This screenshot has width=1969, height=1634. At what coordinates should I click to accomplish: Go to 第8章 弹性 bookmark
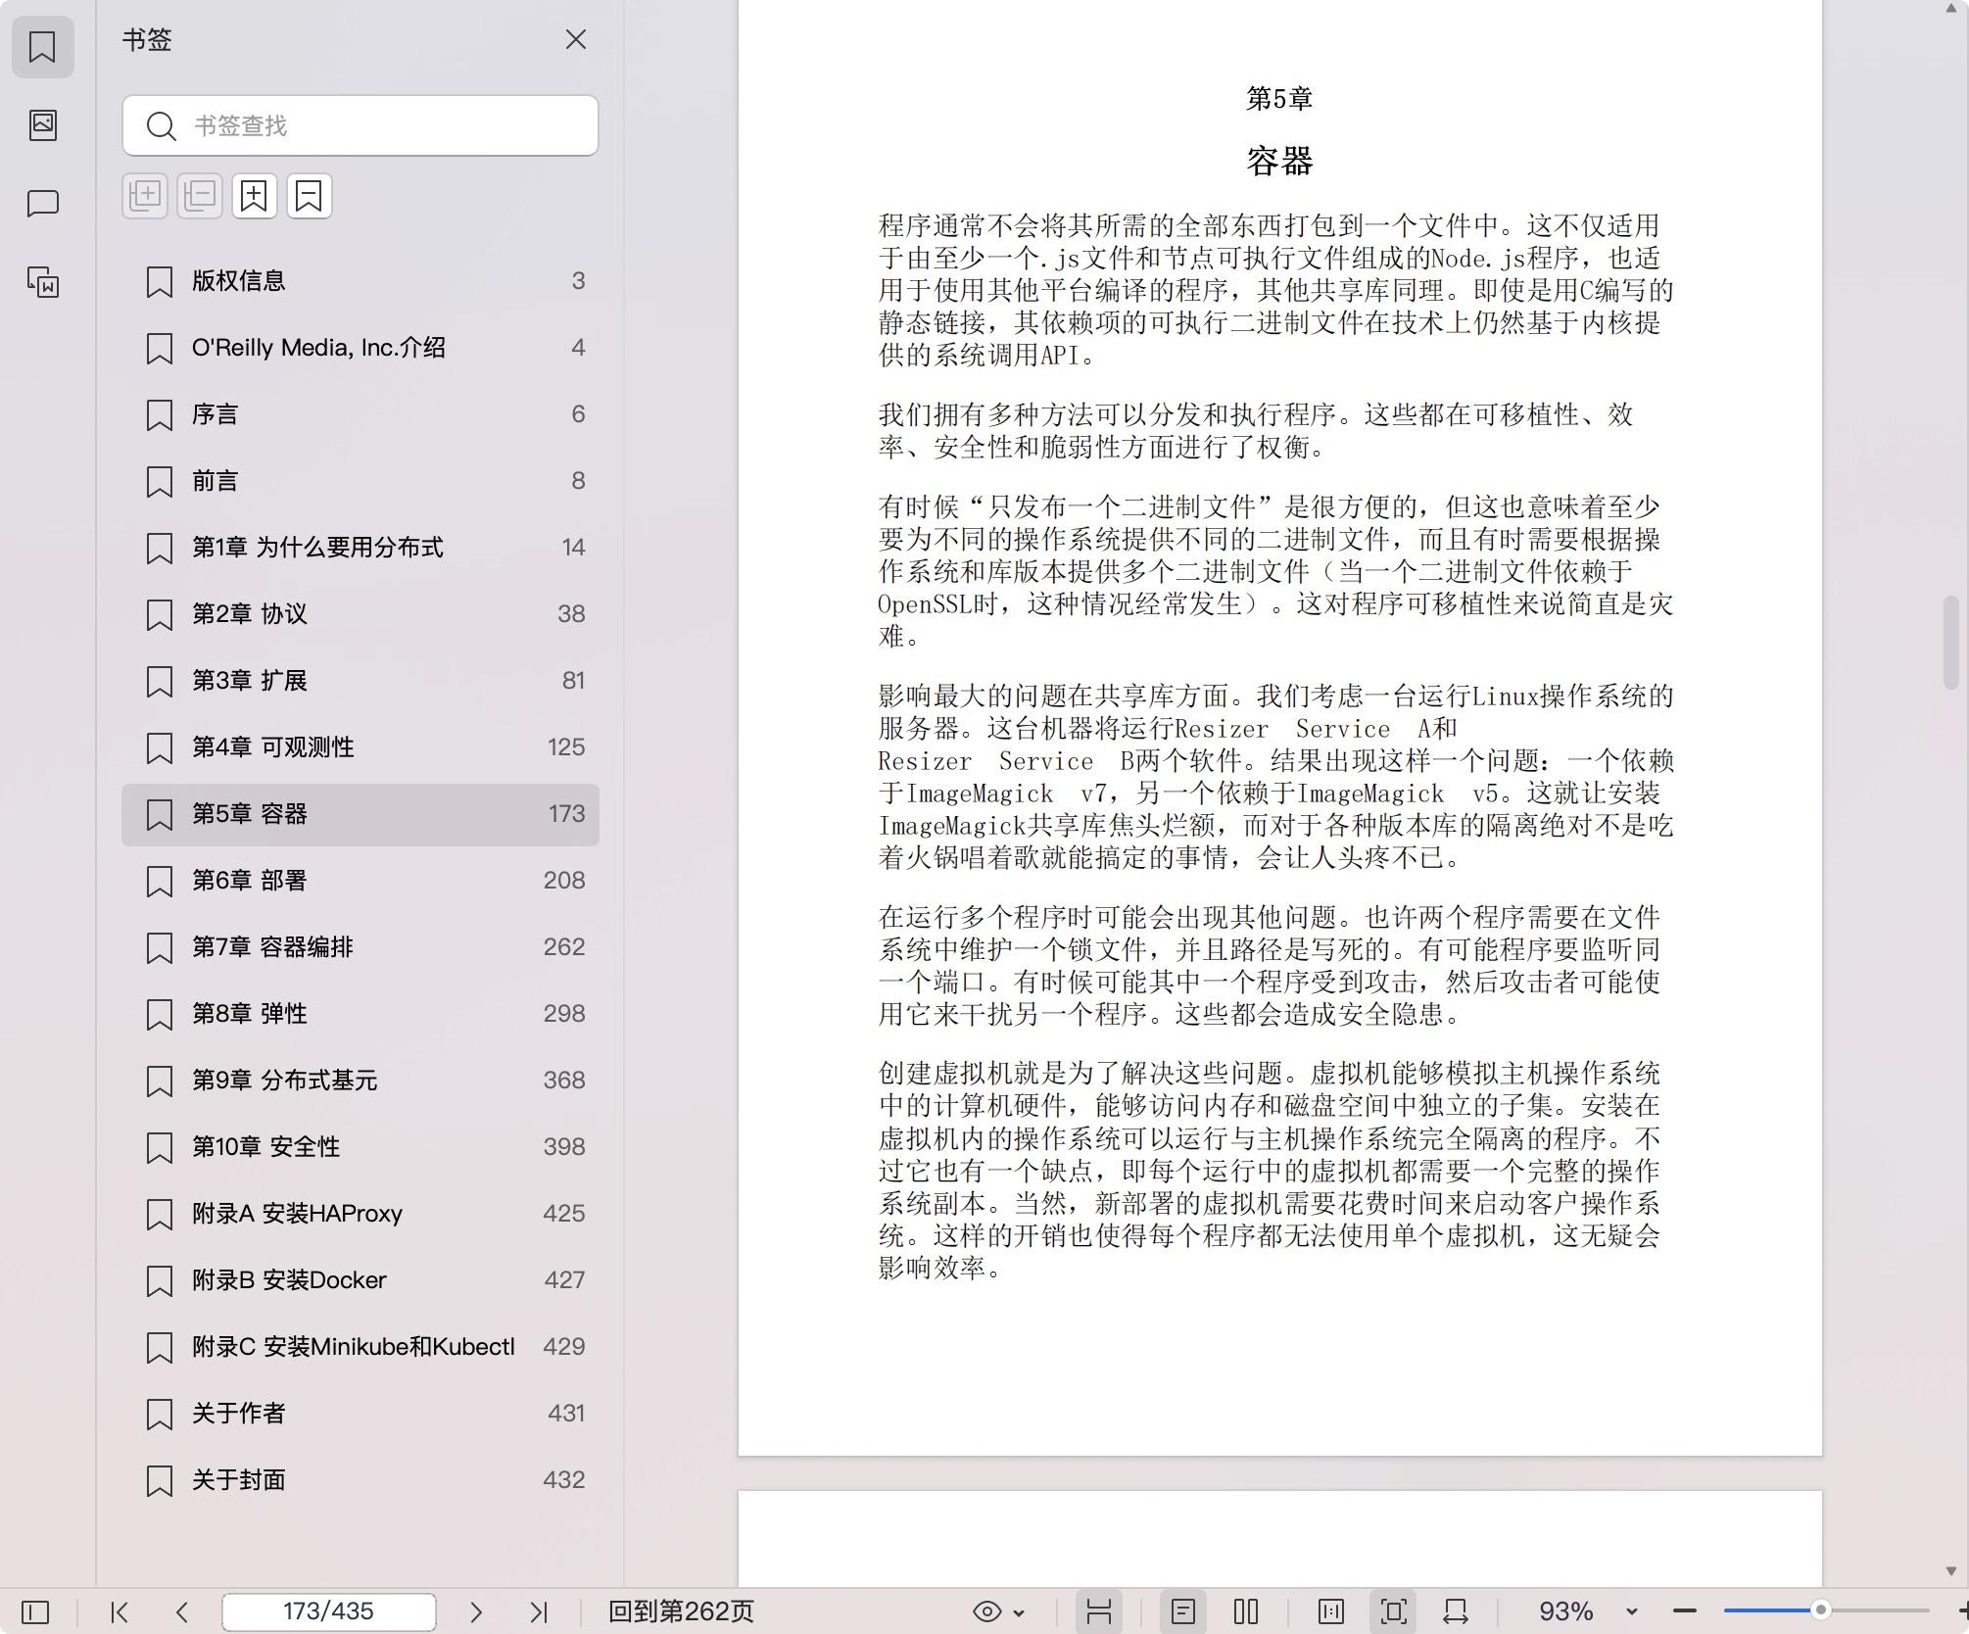[360, 1014]
